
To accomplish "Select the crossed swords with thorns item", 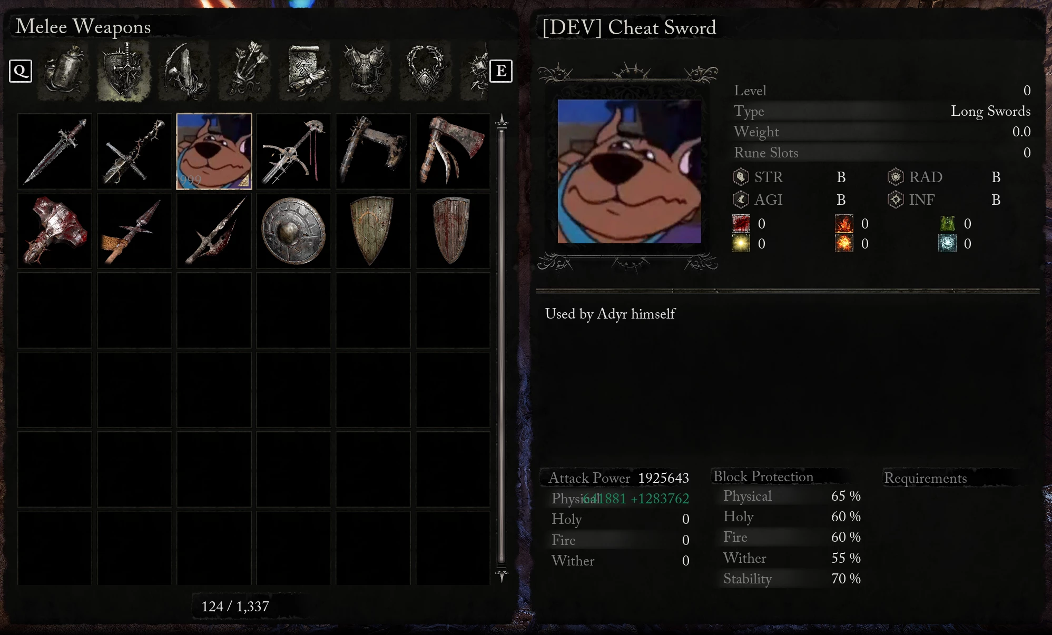I will pos(134,151).
